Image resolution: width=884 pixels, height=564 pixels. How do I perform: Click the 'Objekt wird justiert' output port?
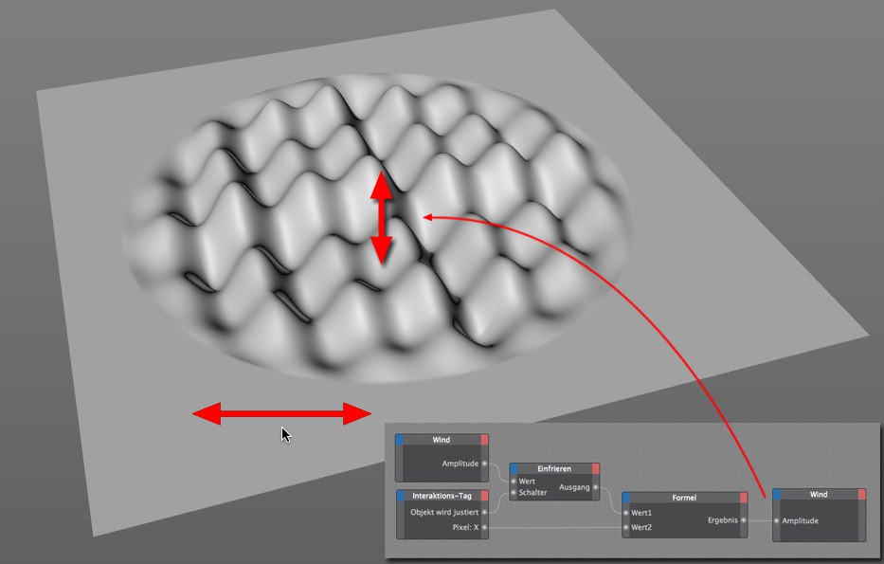click(x=484, y=512)
